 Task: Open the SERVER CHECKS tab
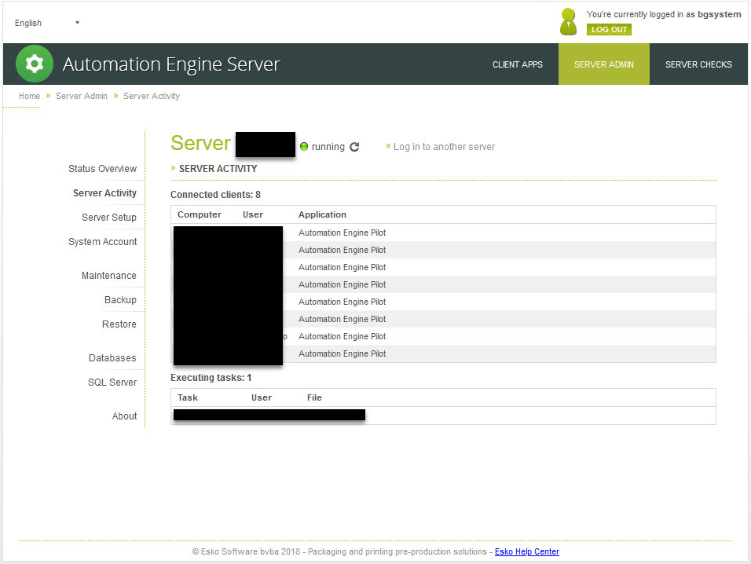[x=698, y=64]
